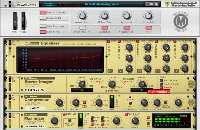Toggle Adapt Release button
Viewport: 200px width, 130px height.
tap(166, 102)
